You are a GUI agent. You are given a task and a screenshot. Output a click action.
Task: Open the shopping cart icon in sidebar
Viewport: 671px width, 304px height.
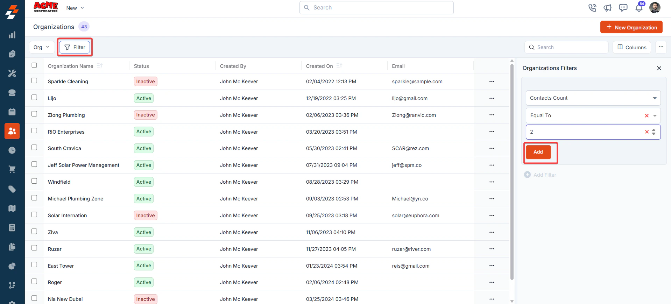click(x=12, y=170)
